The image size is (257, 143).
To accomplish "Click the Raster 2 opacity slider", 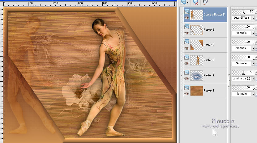I will click(x=243, y=42).
